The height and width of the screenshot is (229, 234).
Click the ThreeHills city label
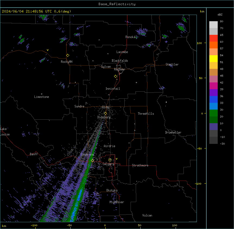[x=146, y=114]
